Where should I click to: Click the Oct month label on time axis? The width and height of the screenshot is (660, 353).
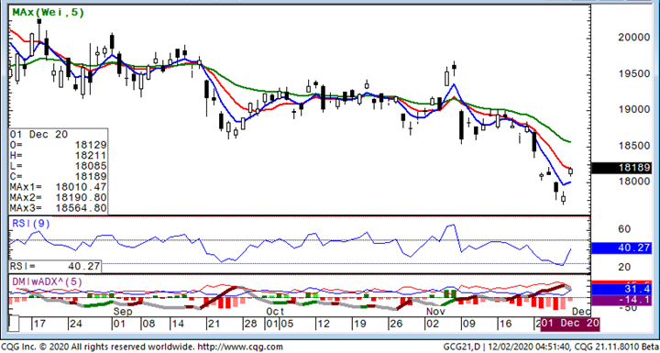[275, 312]
